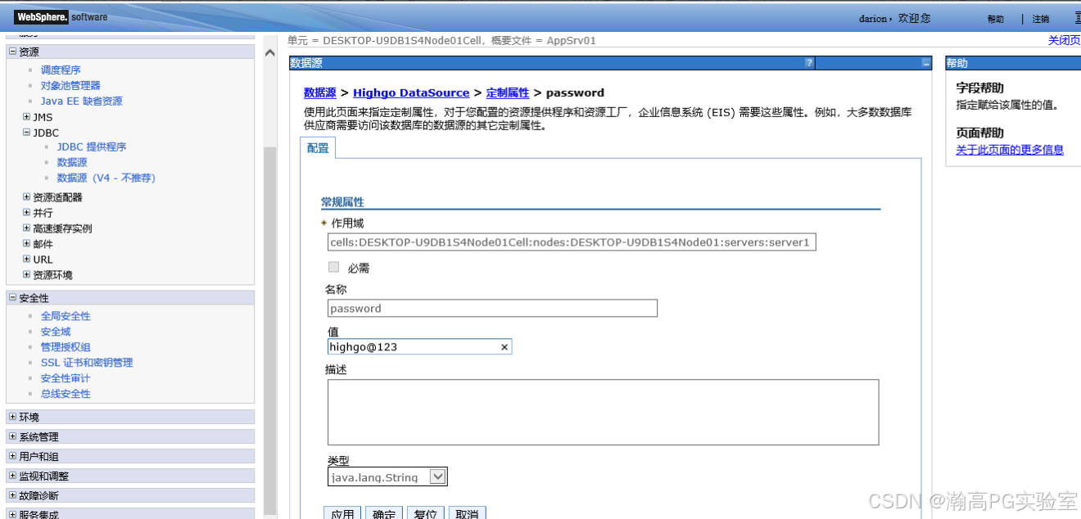Open 数据源 (V4 - 不推荐) link

click(106, 178)
